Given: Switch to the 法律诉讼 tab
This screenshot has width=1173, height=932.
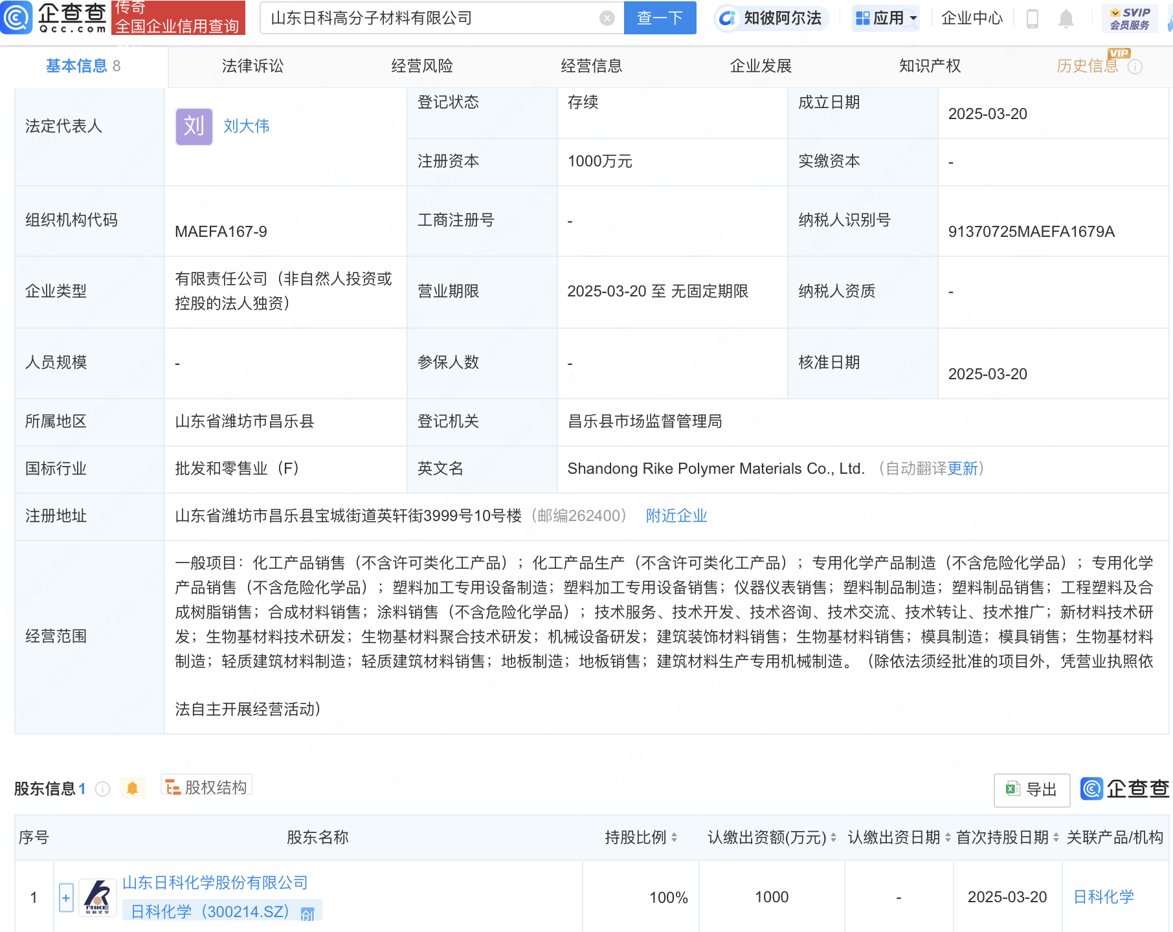Looking at the screenshot, I should coord(252,66).
